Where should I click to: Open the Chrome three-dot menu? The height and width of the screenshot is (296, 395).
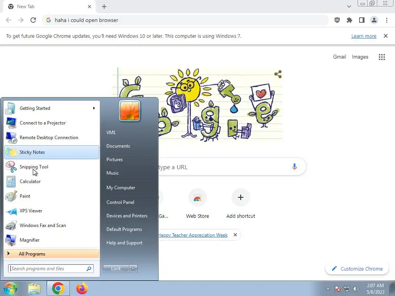[387, 20]
